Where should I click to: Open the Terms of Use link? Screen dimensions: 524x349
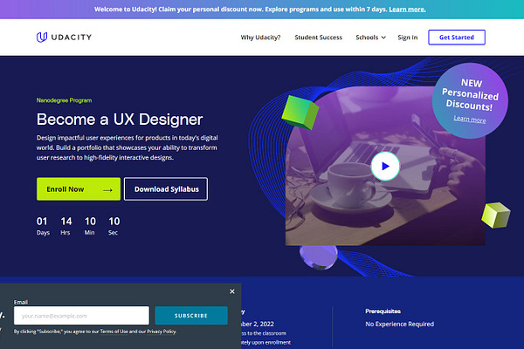coord(114,332)
